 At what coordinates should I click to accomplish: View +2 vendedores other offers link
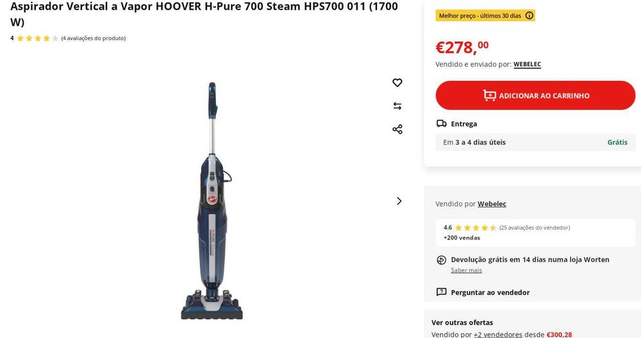tap(497, 334)
